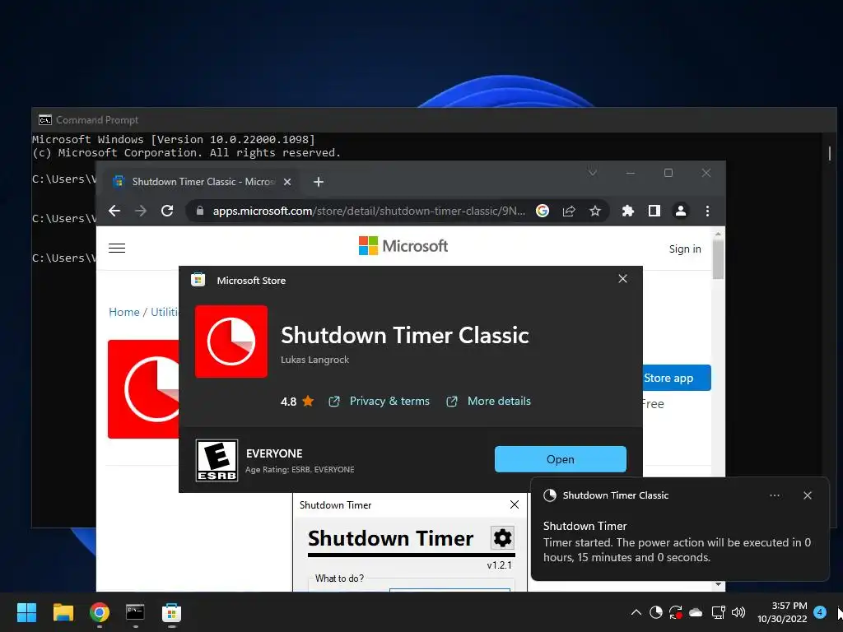Open Shutdown Timer settings gear
The height and width of the screenshot is (632, 843).
pos(503,537)
